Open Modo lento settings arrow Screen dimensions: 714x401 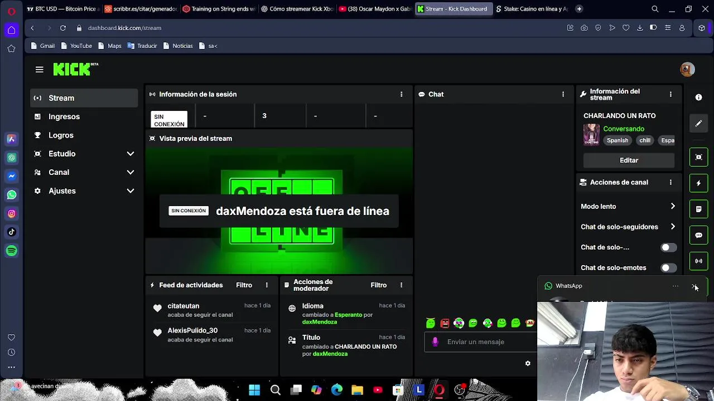click(673, 206)
